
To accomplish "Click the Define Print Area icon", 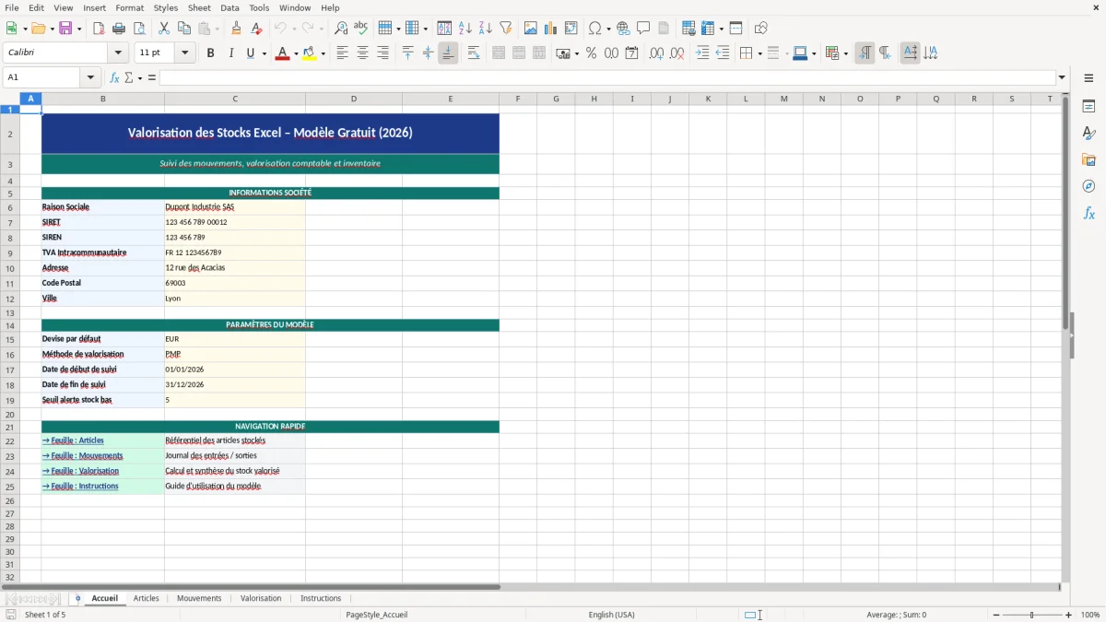I will click(x=688, y=29).
